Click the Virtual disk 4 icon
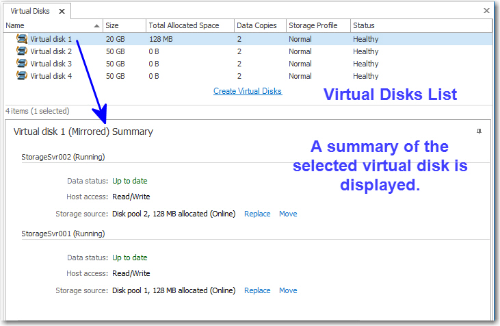The image size is (500, 326). point(22,75)
